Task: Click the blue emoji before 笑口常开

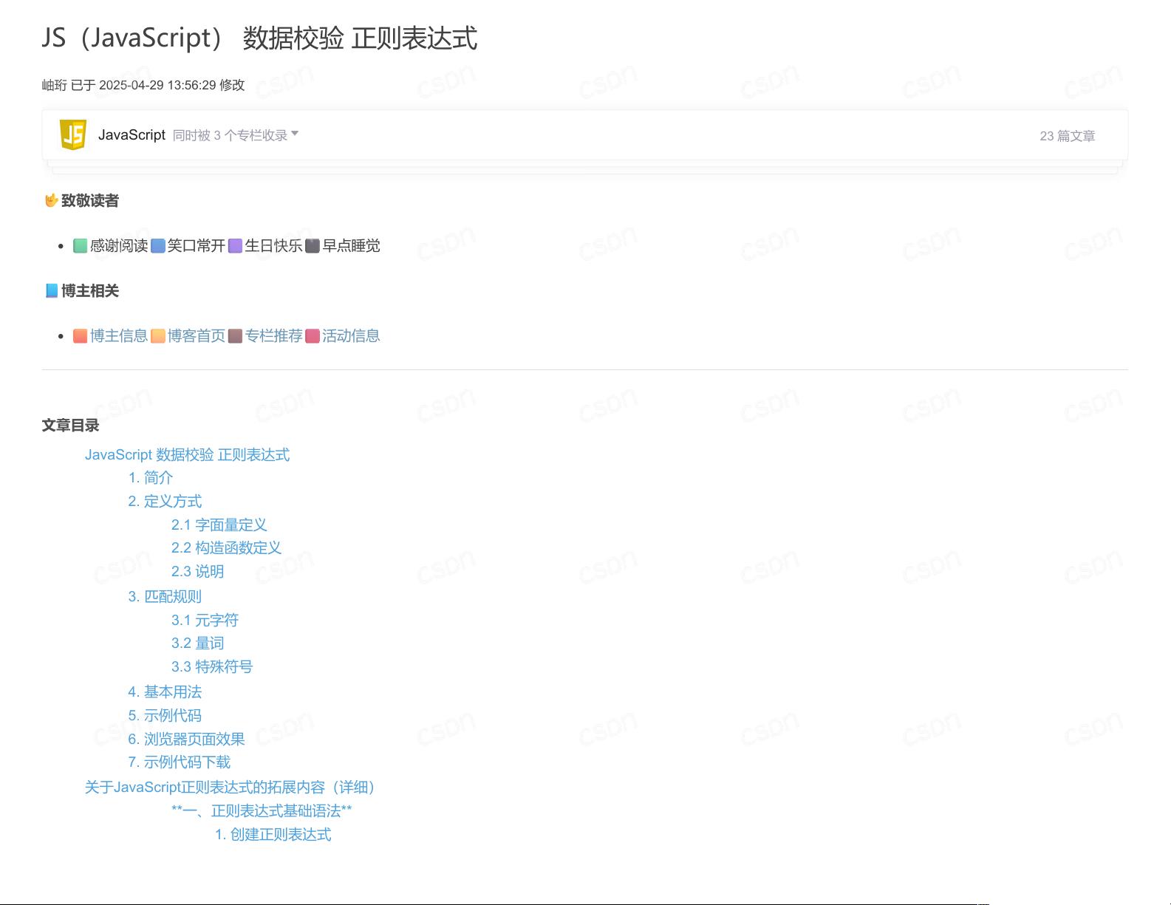Action: (x=158, y=246)
